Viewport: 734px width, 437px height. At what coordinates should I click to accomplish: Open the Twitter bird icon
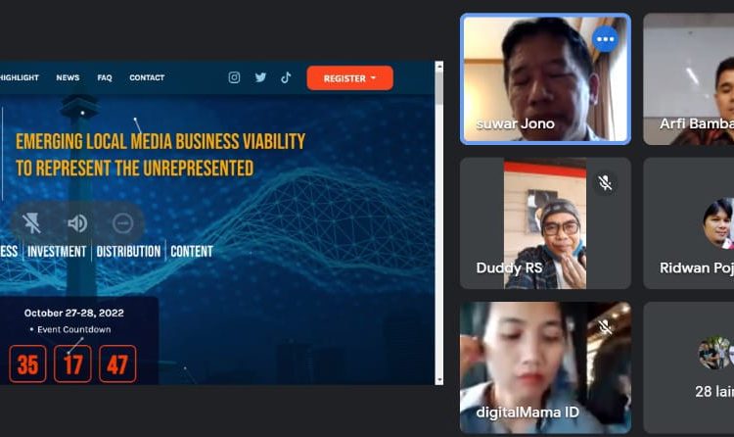(x=260, y=77)
